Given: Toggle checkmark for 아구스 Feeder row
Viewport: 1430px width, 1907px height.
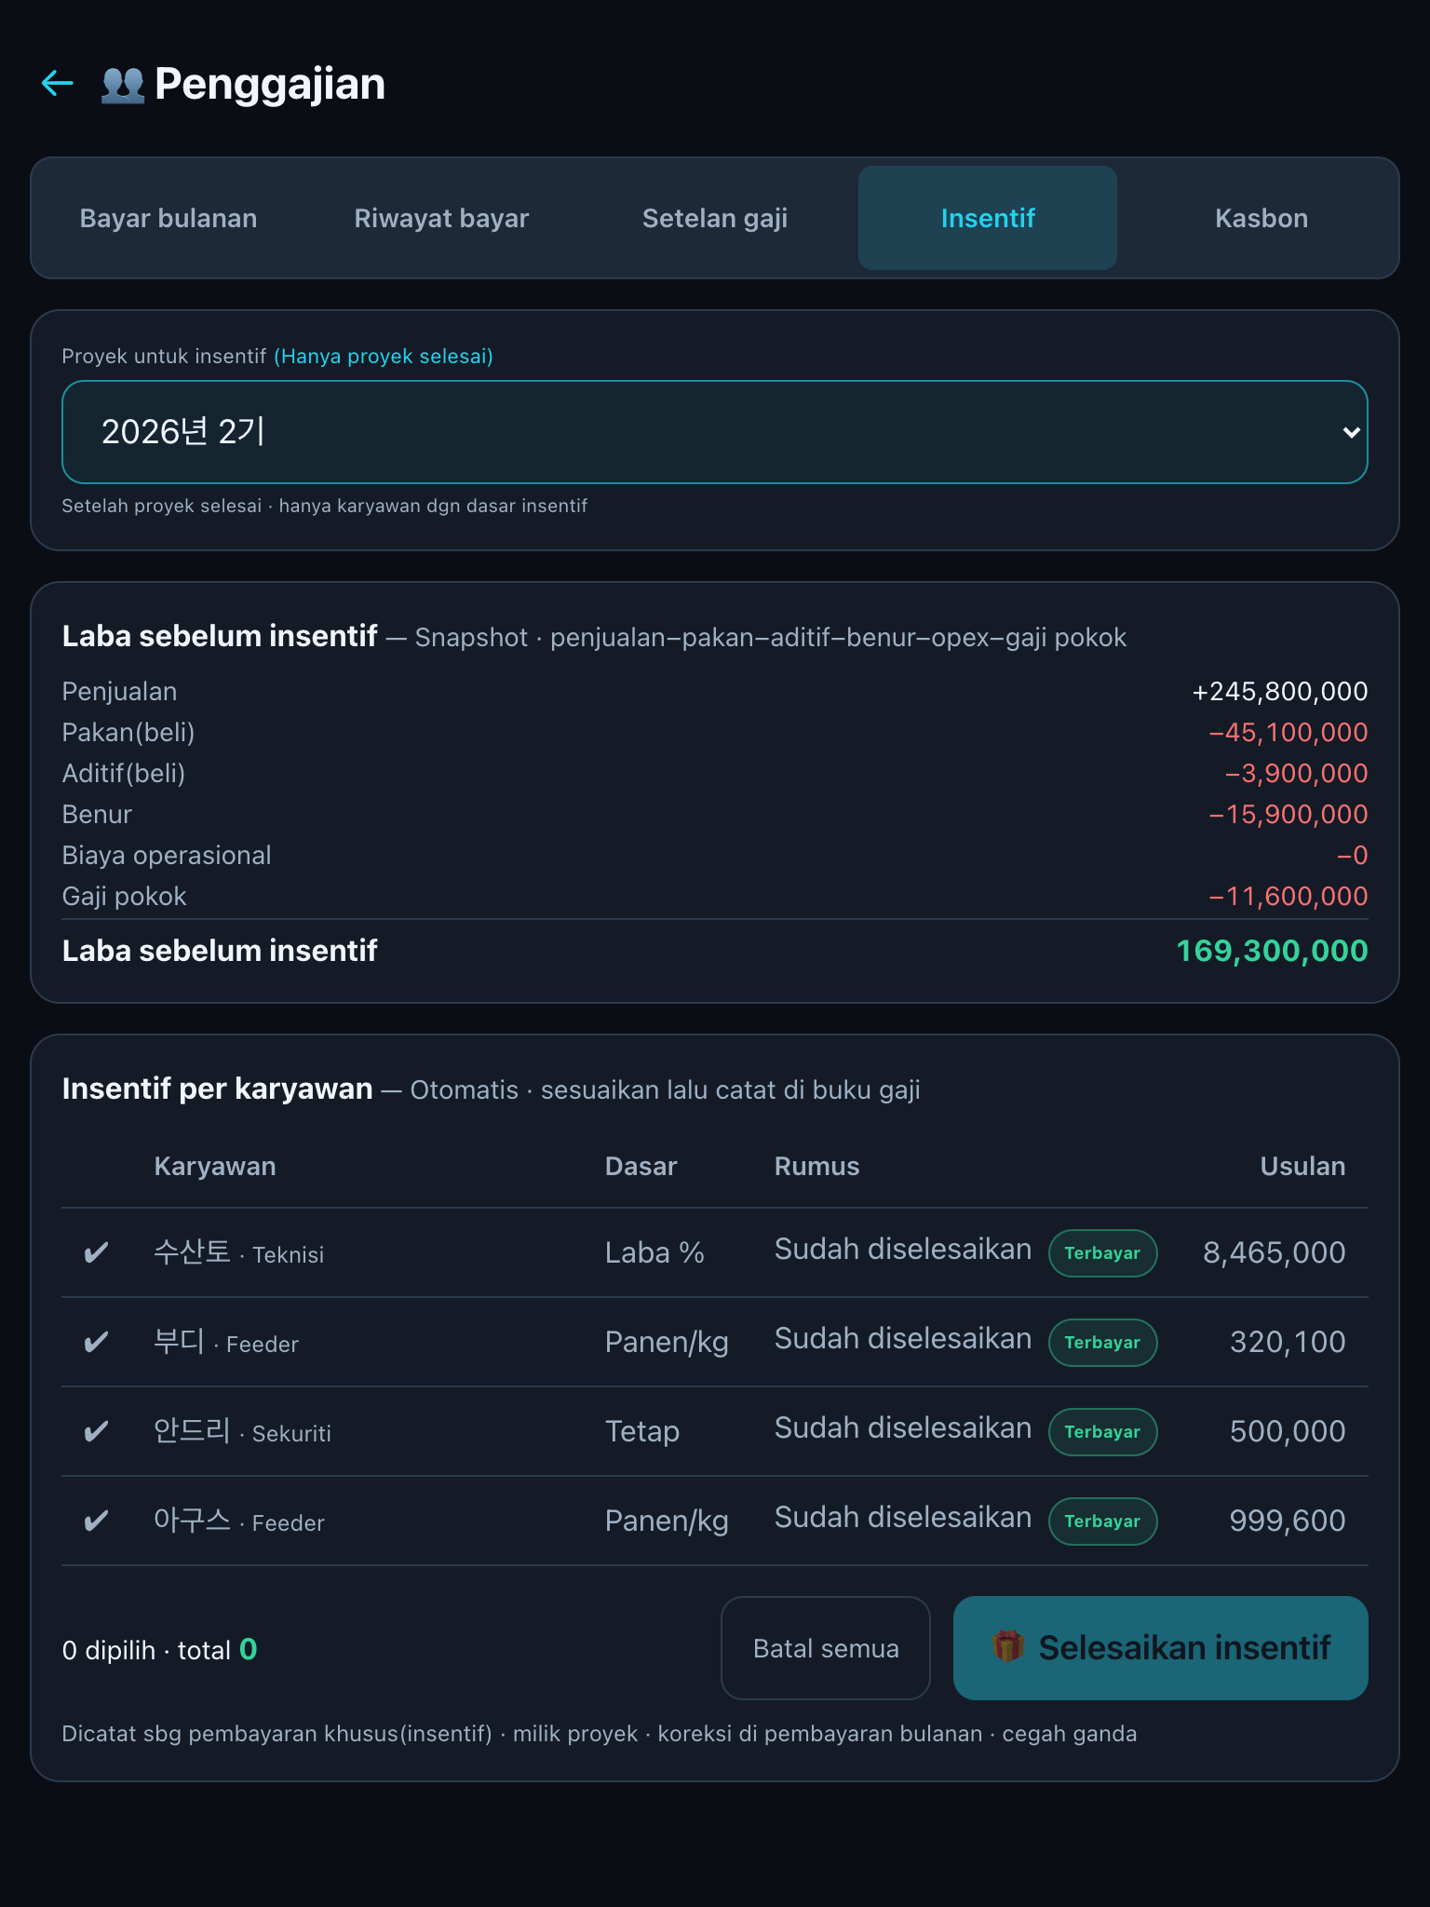Looking at the screenshot, I should 96,1521.
